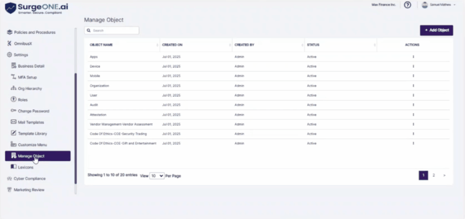Open Lexicons menu item

click(26, 167)
